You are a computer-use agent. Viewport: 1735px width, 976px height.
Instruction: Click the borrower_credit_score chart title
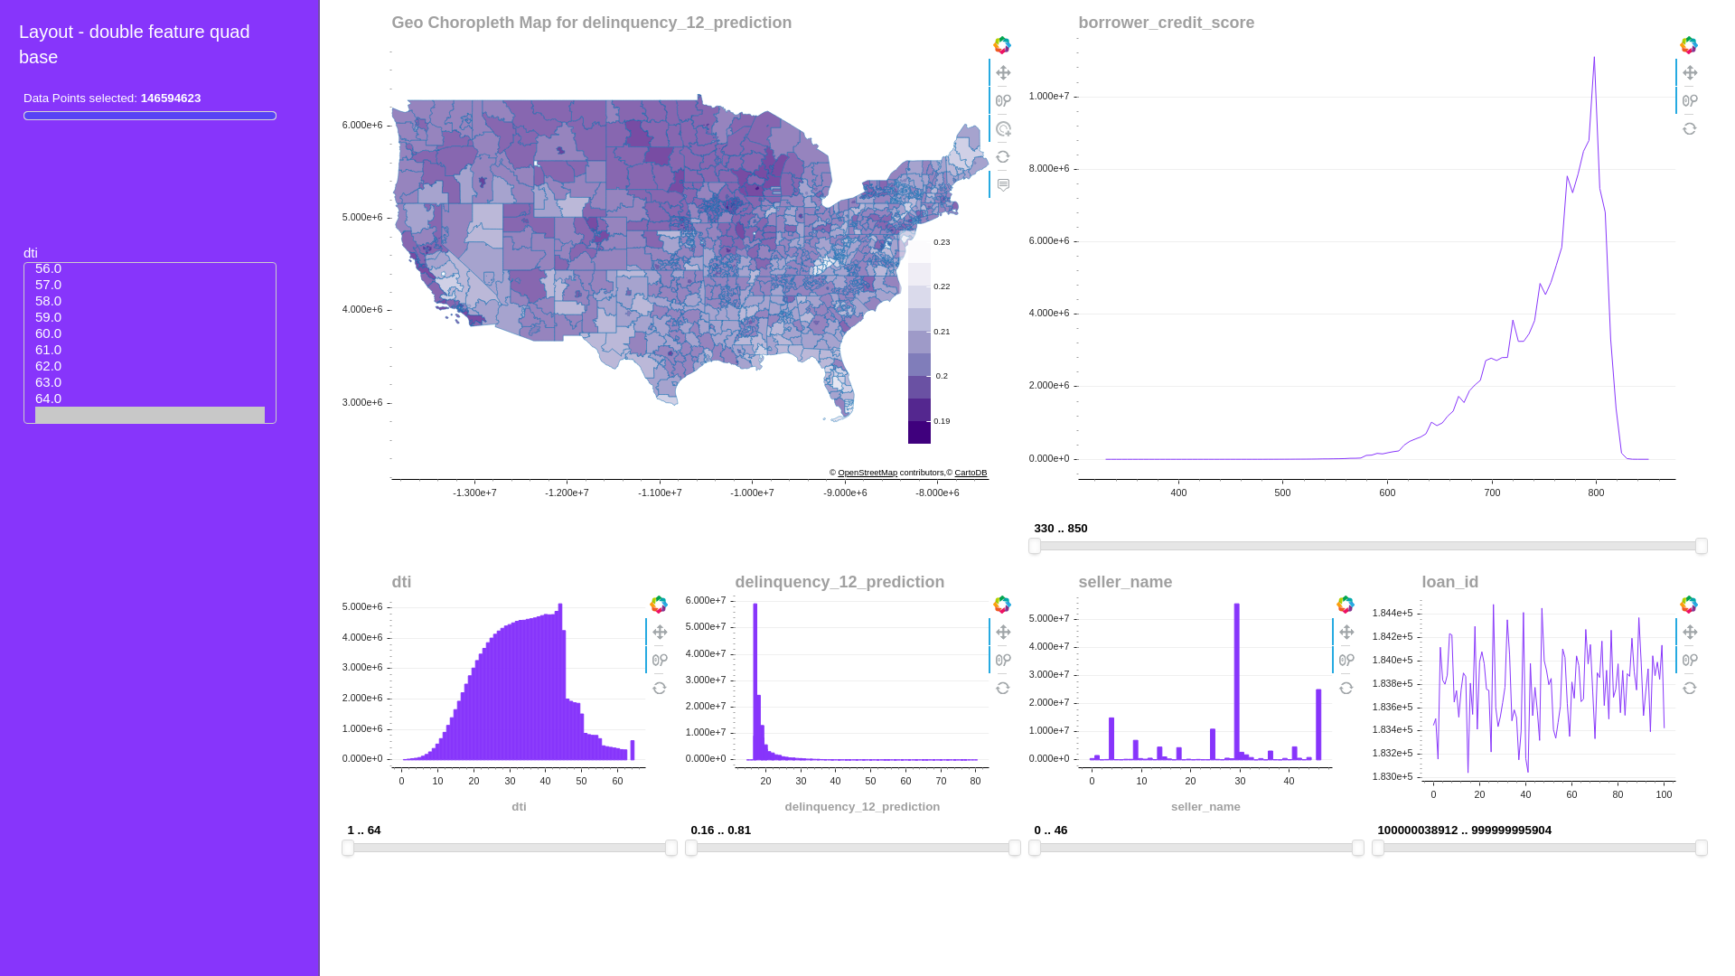click(1167, 23)
